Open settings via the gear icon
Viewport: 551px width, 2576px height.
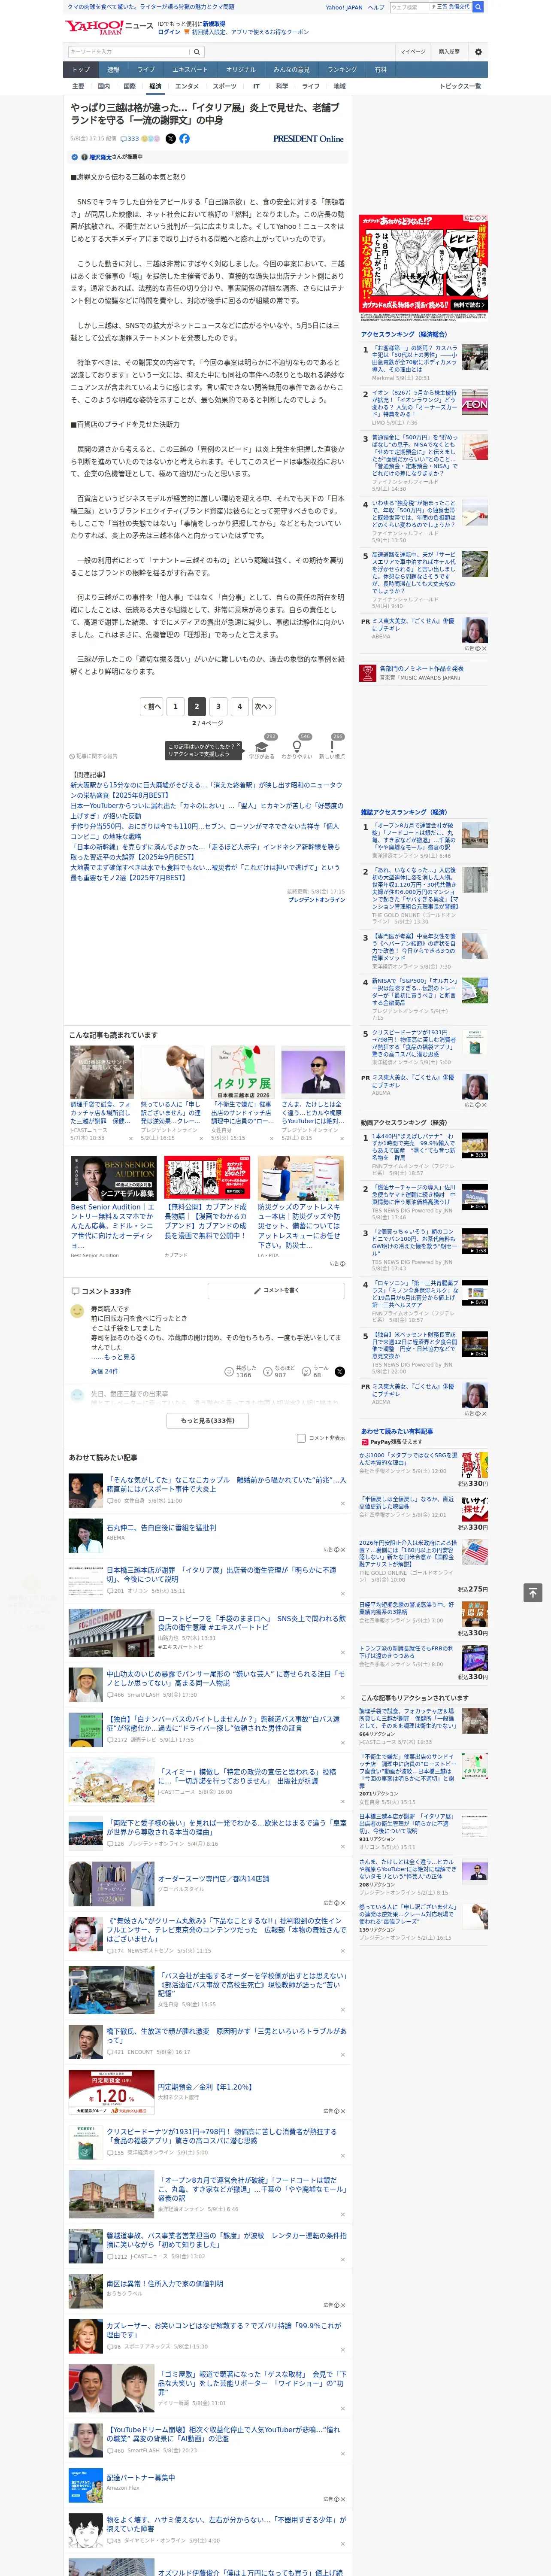coord(478,52)
